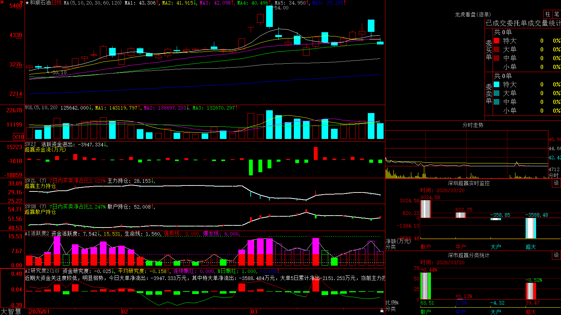Select 散户 category in 实时监控 chart
The width and height of the screenshot is (561, 315).
(426, 247)
